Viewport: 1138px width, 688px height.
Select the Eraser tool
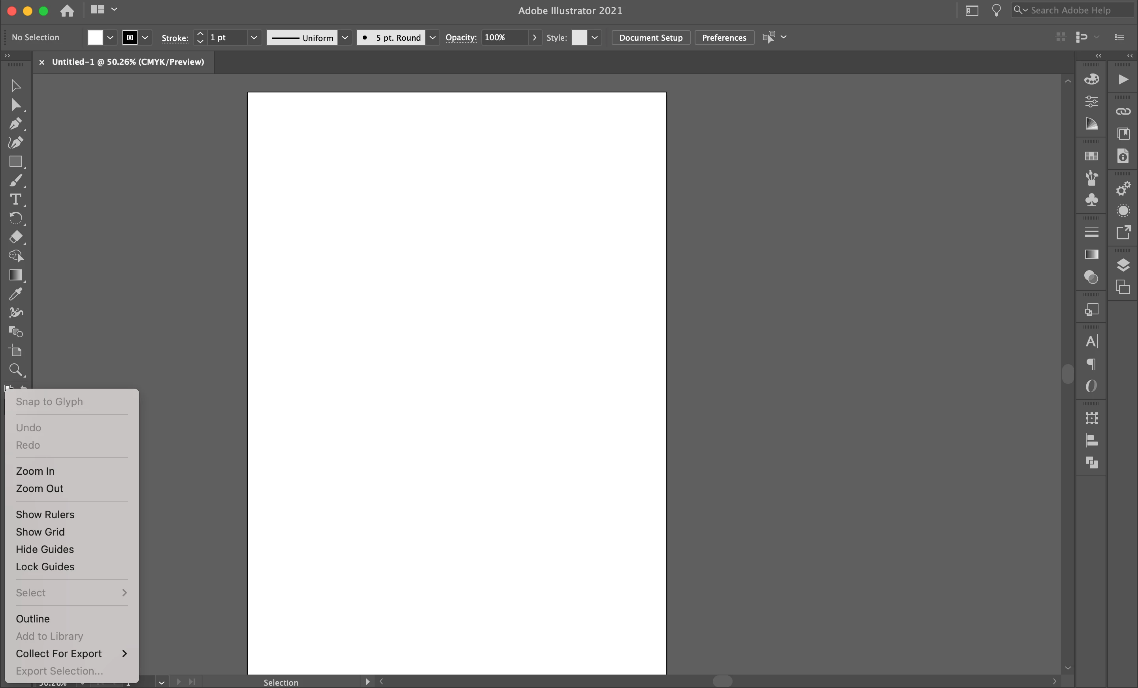coord(15,237)
